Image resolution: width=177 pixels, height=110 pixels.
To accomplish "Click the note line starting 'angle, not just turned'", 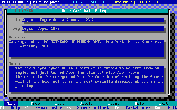I will click(x=77, y=73).
